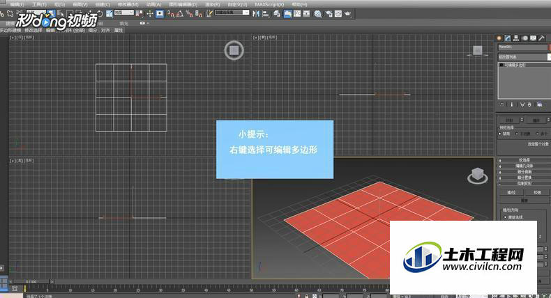Toggle Show End Result icon under stack
The width and height of the screenshot is (551, 298).
tap(512, 104)
